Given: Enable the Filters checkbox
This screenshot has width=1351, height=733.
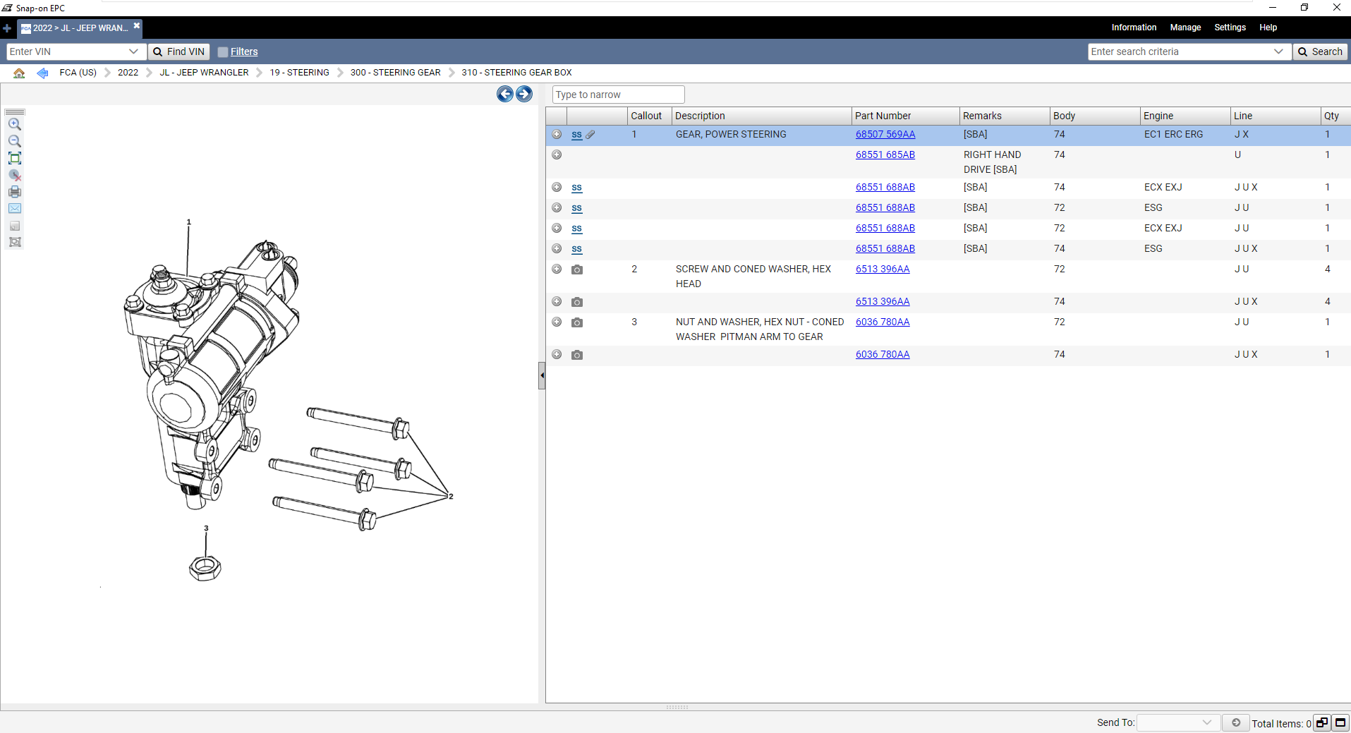Looking at the screenshot, I should 223,52.
